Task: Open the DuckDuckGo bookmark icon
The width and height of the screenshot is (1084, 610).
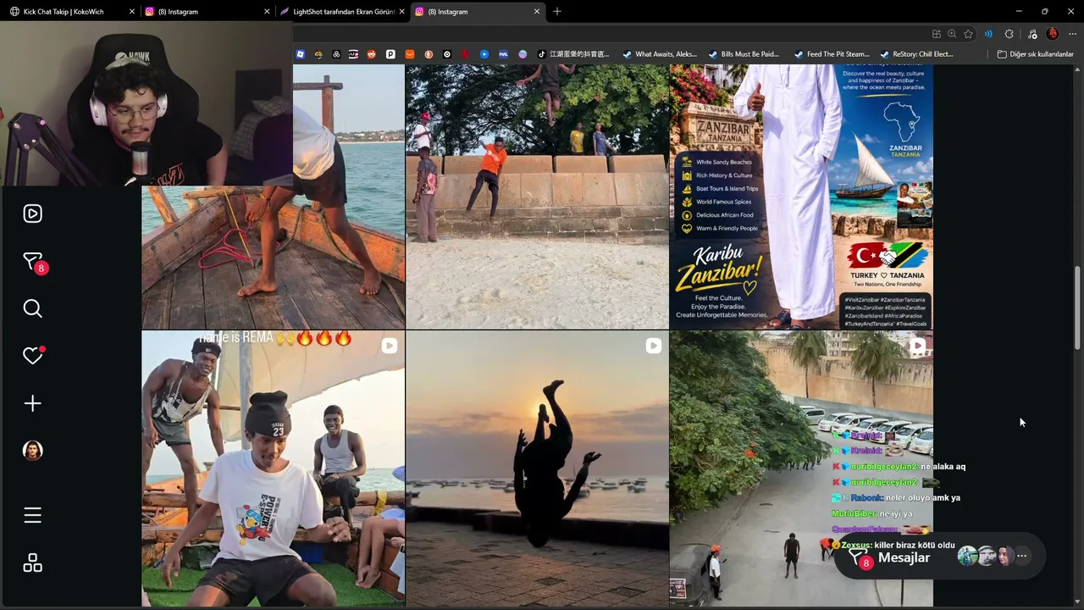Action: coord(428,54)
